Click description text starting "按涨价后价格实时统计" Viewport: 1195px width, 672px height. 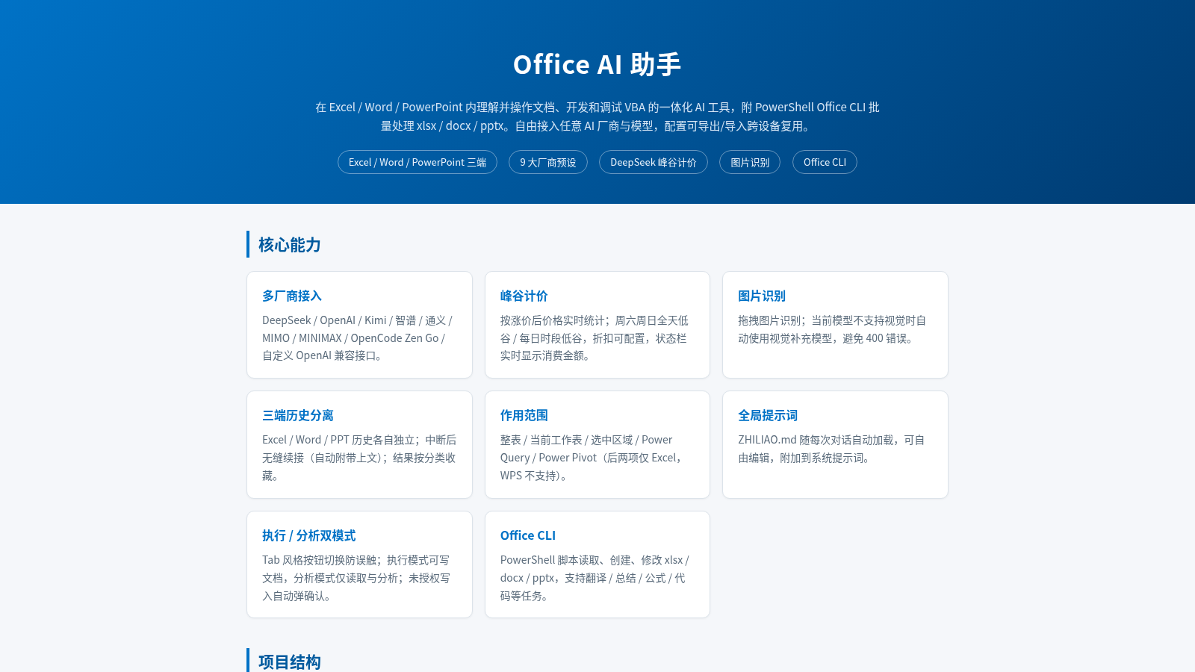pos(595,338)
